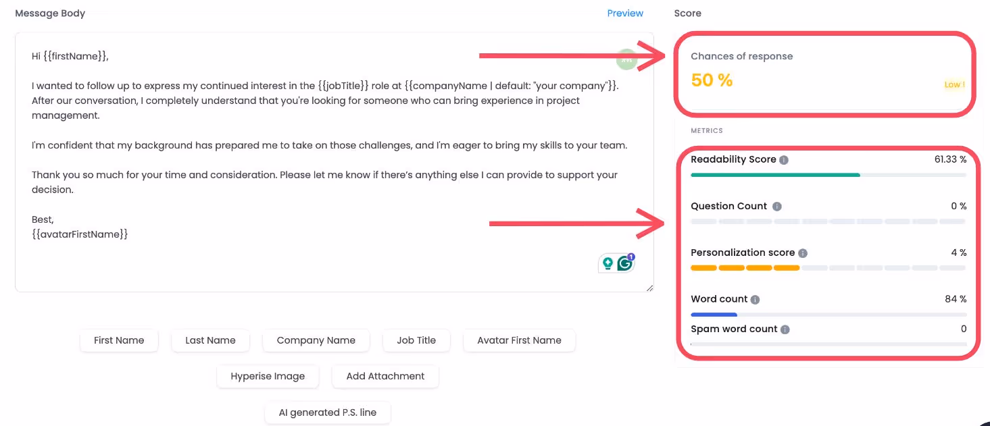Image resolution: width=990 pixels, height=426 pixels.
Task: Generate an AI P.S. line
Action: point(328,412)
